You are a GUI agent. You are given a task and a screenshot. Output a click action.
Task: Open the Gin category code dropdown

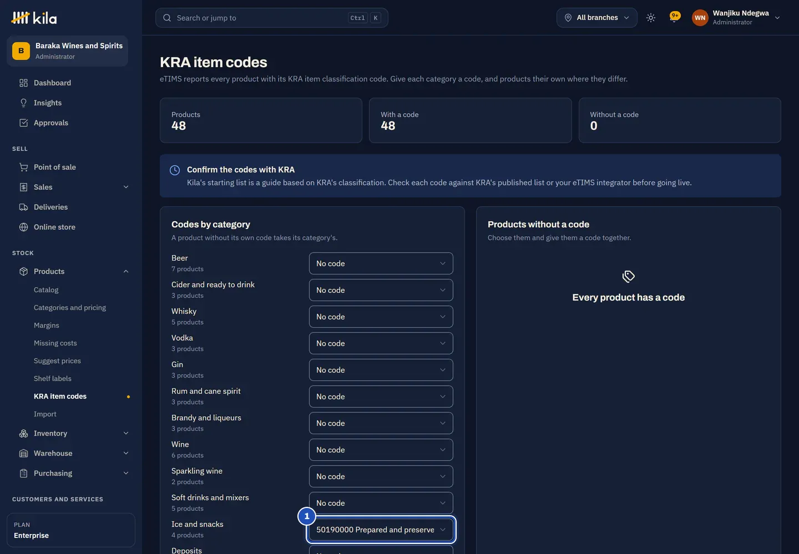tap(381, 370)
